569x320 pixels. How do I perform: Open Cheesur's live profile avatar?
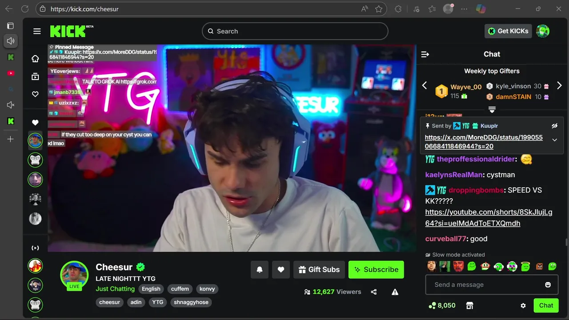coord(74,275)
